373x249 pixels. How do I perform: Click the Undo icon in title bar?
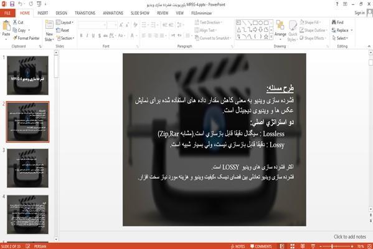click(20, 4)
